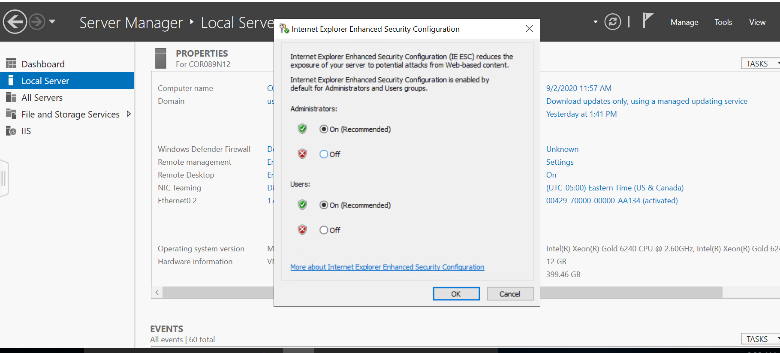
Task: Open the navigation history dropdown arrow
Action: [x=52, y=21]
